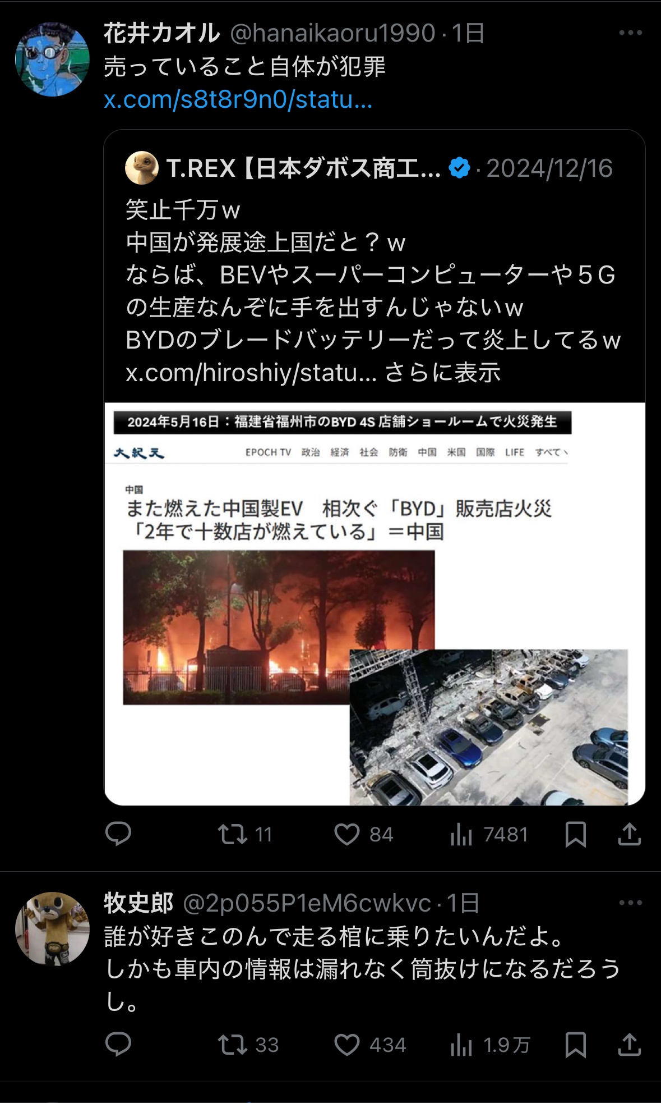The width and height of the screenshot is (661, 1103).
Task: Bookmark 花井カオル's post
Action: click(576, 835)
